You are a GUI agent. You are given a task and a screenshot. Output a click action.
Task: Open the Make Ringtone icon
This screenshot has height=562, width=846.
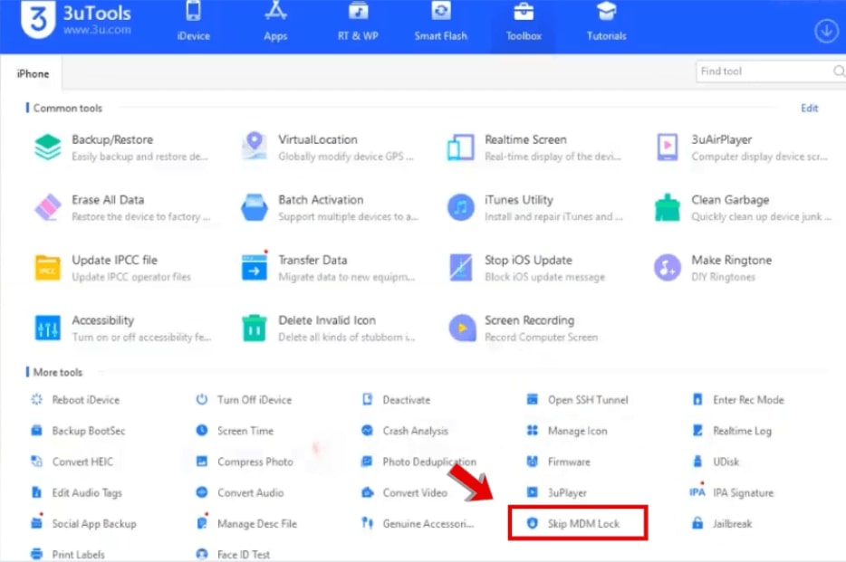(x=668, y=268)
